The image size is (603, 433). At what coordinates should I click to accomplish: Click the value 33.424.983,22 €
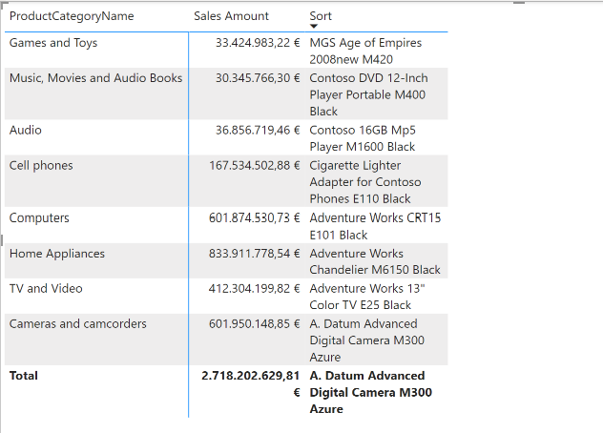(258, 43)
